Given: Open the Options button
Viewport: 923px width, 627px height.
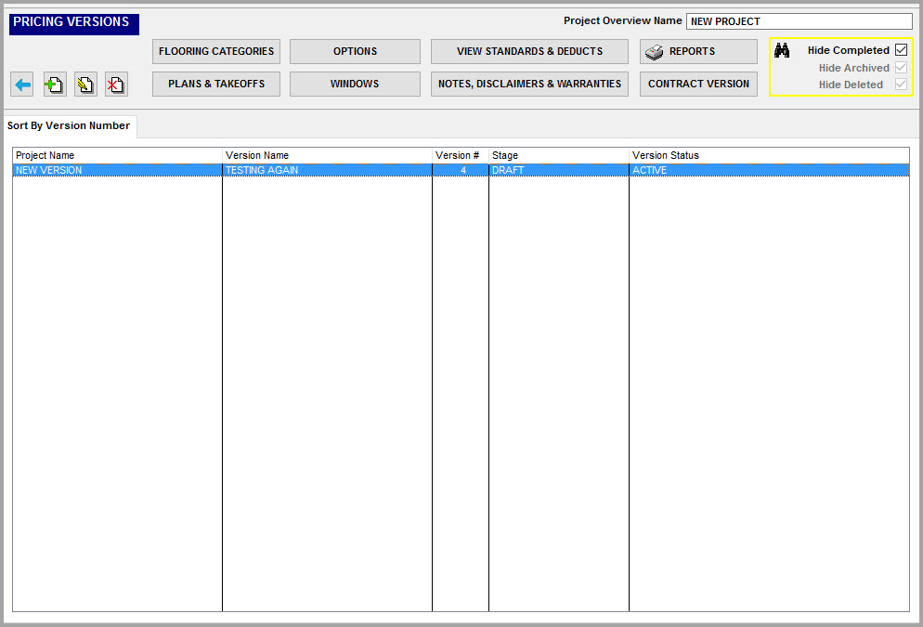Looking at the screenshot, I should 355,51.
